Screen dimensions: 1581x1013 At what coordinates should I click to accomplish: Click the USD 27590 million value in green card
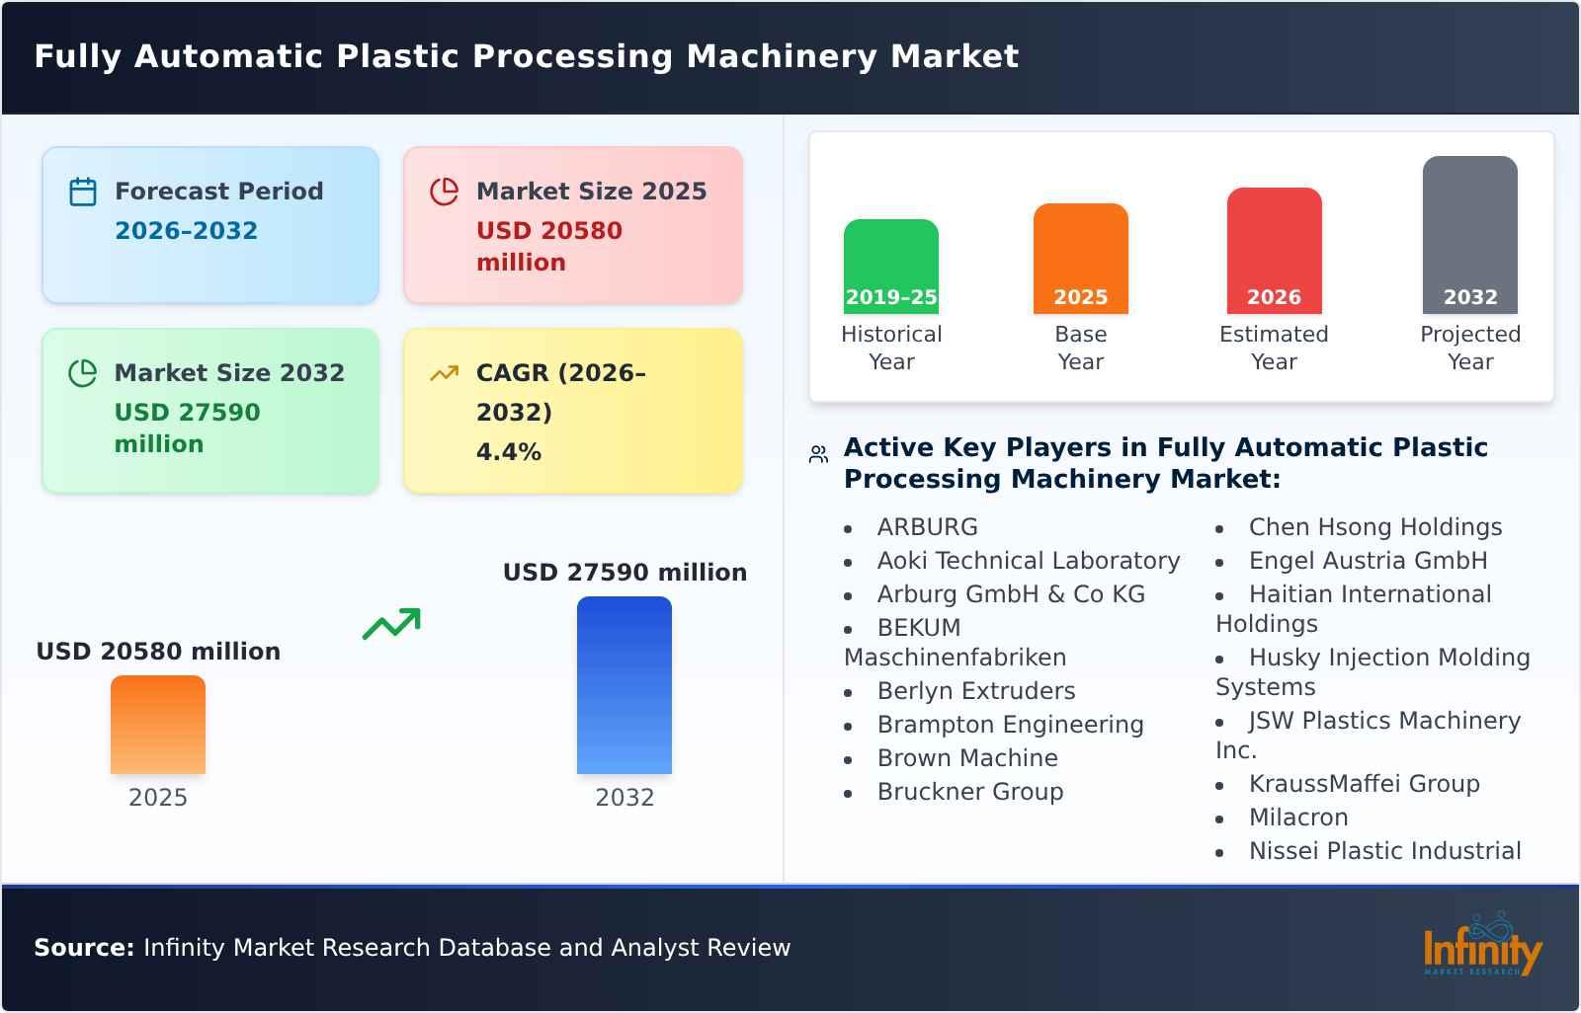(188, 429)
